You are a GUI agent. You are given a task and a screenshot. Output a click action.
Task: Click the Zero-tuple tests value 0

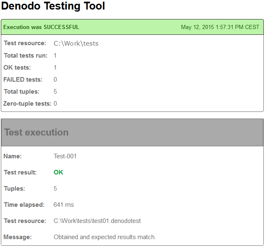[55, 104]
